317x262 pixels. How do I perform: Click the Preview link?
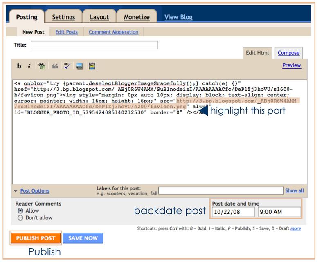click(292, 65)
